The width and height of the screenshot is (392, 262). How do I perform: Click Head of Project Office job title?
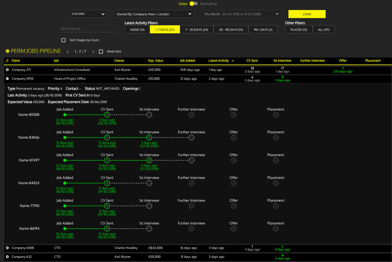(70, 79)
